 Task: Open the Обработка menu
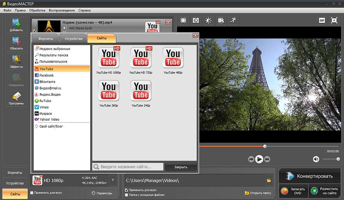click(x=37, y=10)
